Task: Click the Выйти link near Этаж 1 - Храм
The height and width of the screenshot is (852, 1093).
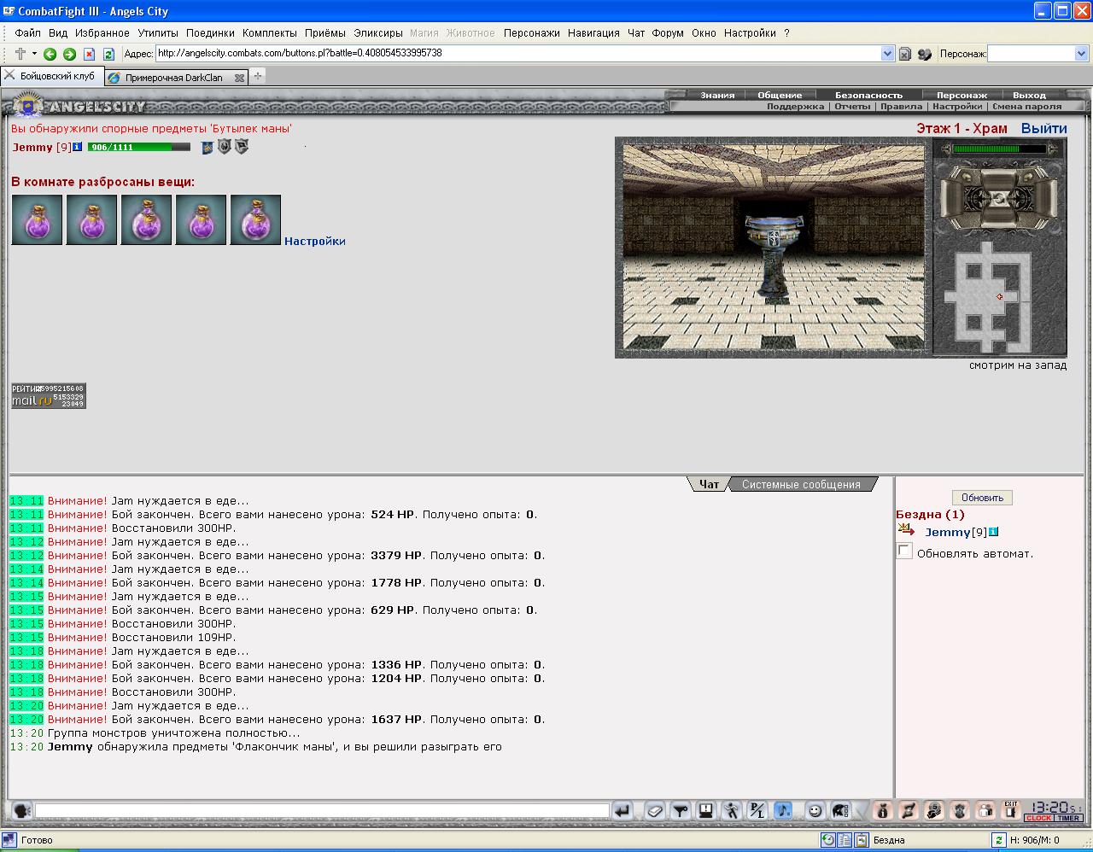Action: pos(1043,128)
